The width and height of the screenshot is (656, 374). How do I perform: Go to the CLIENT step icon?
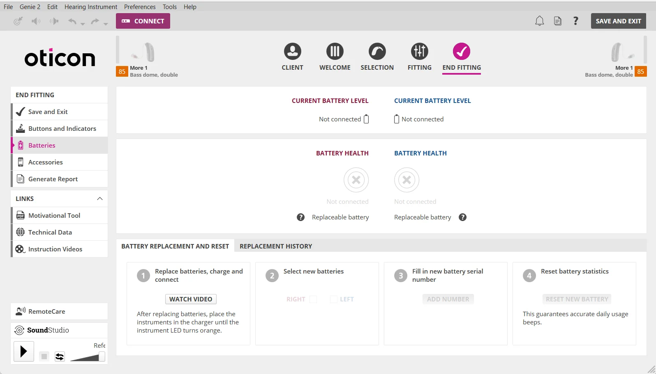pos(293,51)
